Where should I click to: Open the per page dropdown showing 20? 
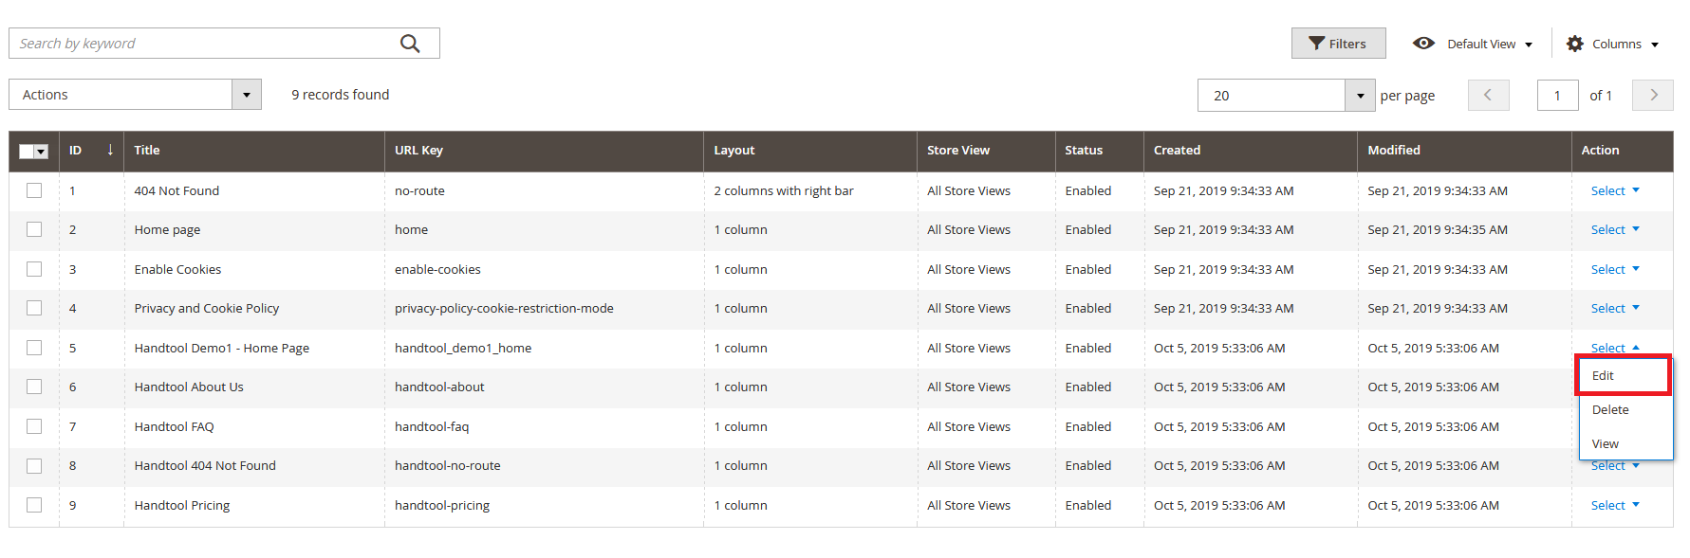pos(1360,95)
